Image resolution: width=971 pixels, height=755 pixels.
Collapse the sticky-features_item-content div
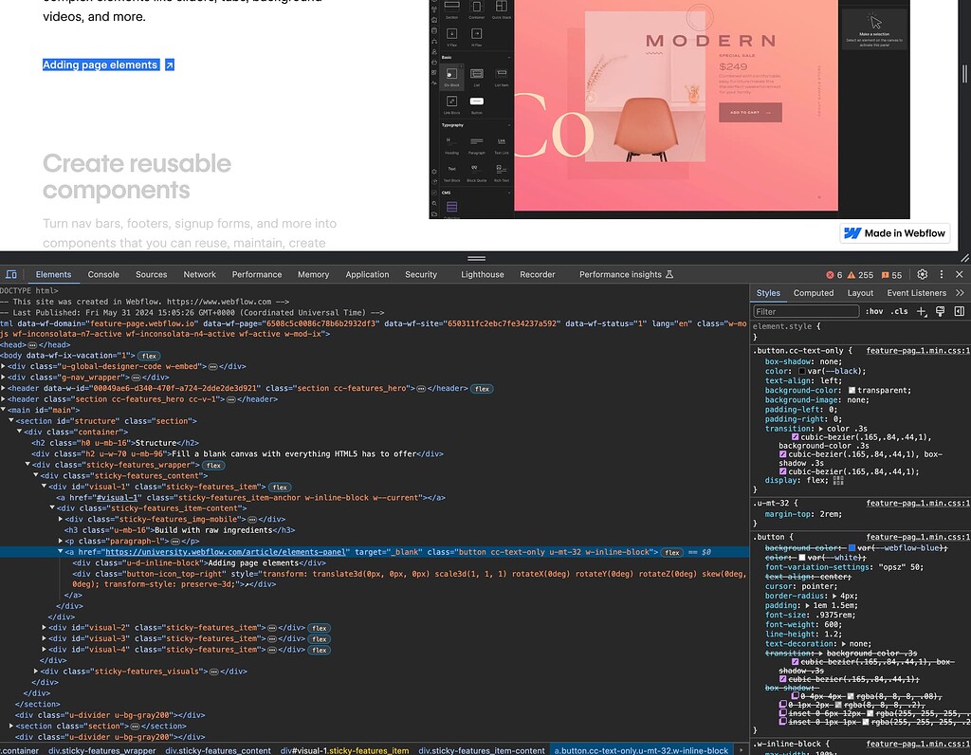52,508
